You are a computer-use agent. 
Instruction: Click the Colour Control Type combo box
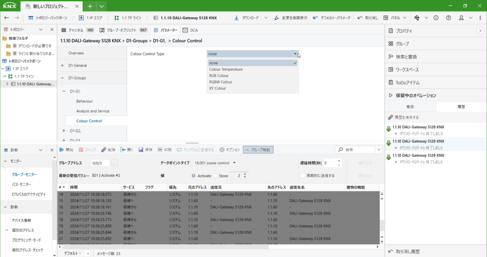point(253,54)
